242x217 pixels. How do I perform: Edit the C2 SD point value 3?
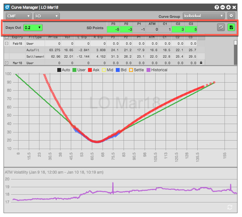click(x=178, y=29)
